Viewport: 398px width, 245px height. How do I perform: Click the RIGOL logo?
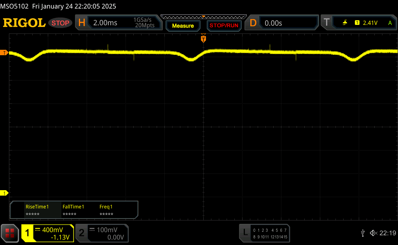pos(24,23)
